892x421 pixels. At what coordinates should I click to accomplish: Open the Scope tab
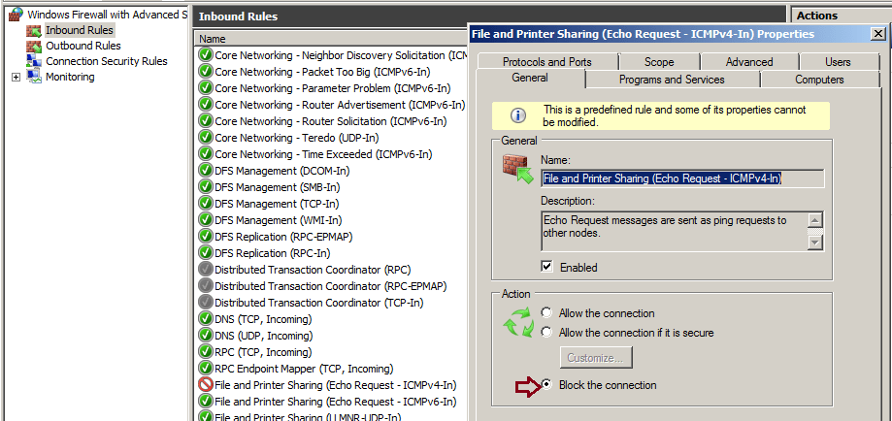click(659, 61)
